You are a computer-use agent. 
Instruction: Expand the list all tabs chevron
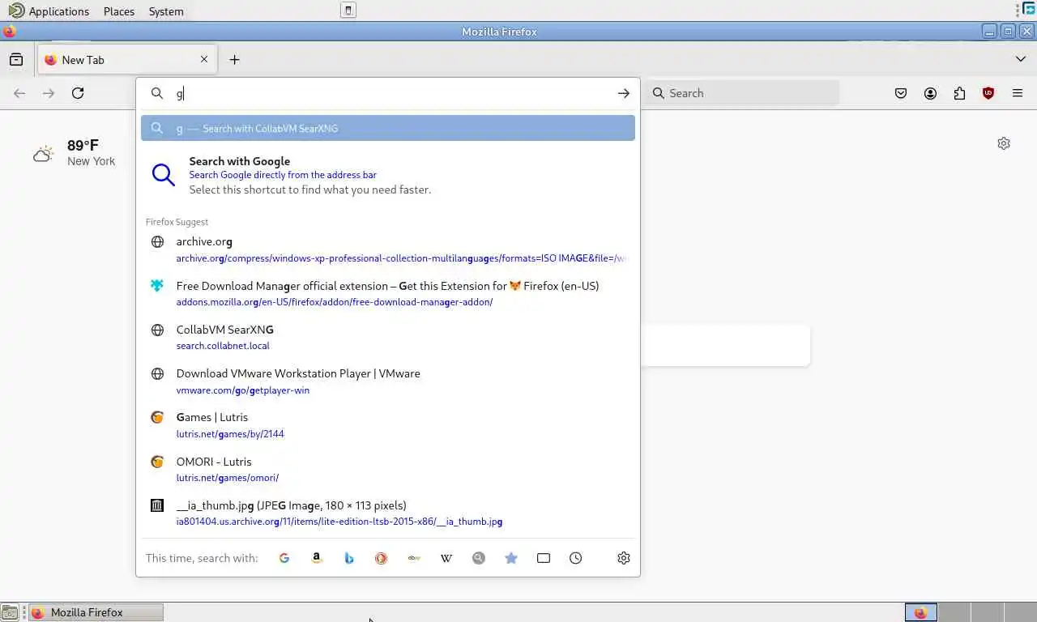1021,59
